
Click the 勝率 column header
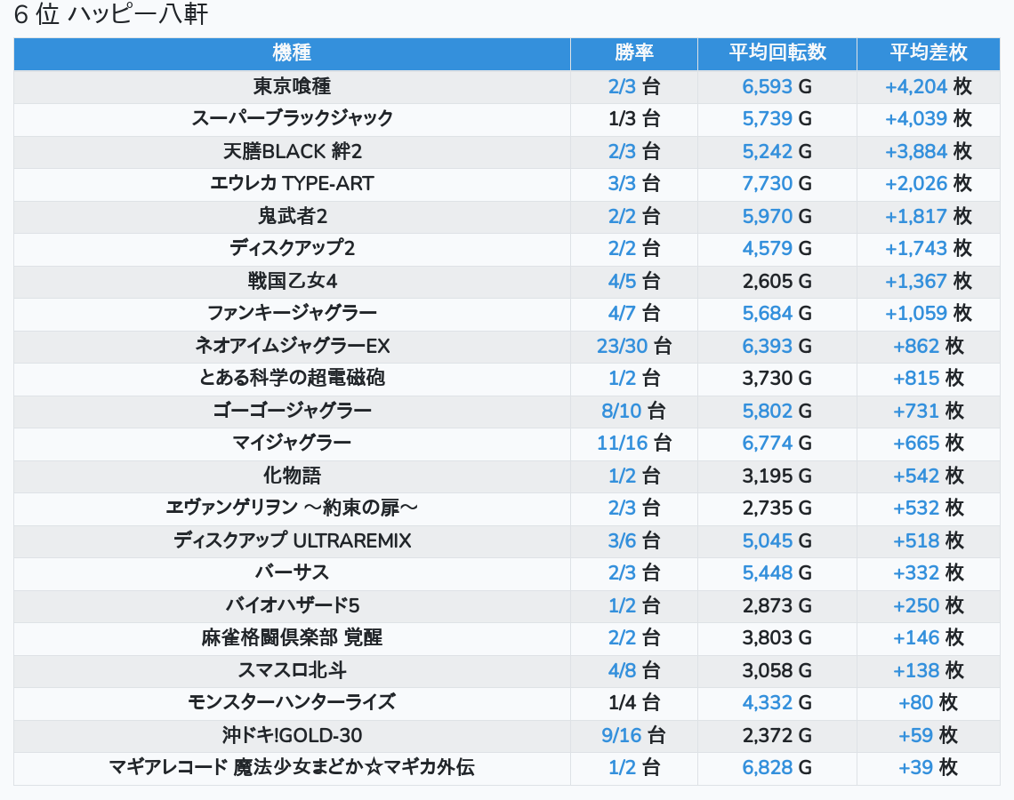[633, 52]
